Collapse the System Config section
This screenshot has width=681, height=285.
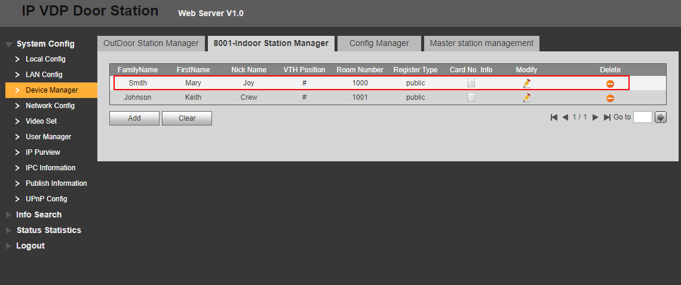tap(45, 44)
